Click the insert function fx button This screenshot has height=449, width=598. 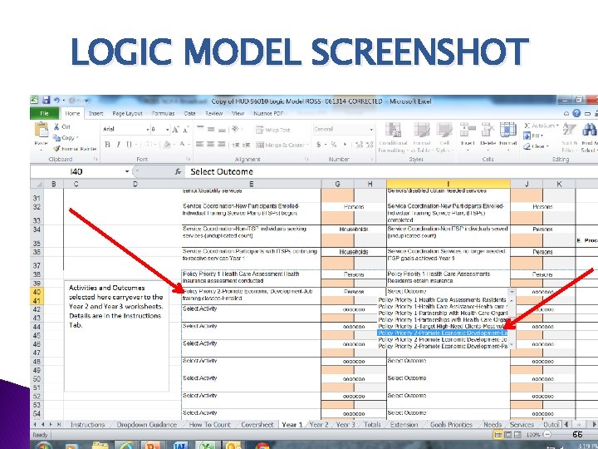(178, 172)
